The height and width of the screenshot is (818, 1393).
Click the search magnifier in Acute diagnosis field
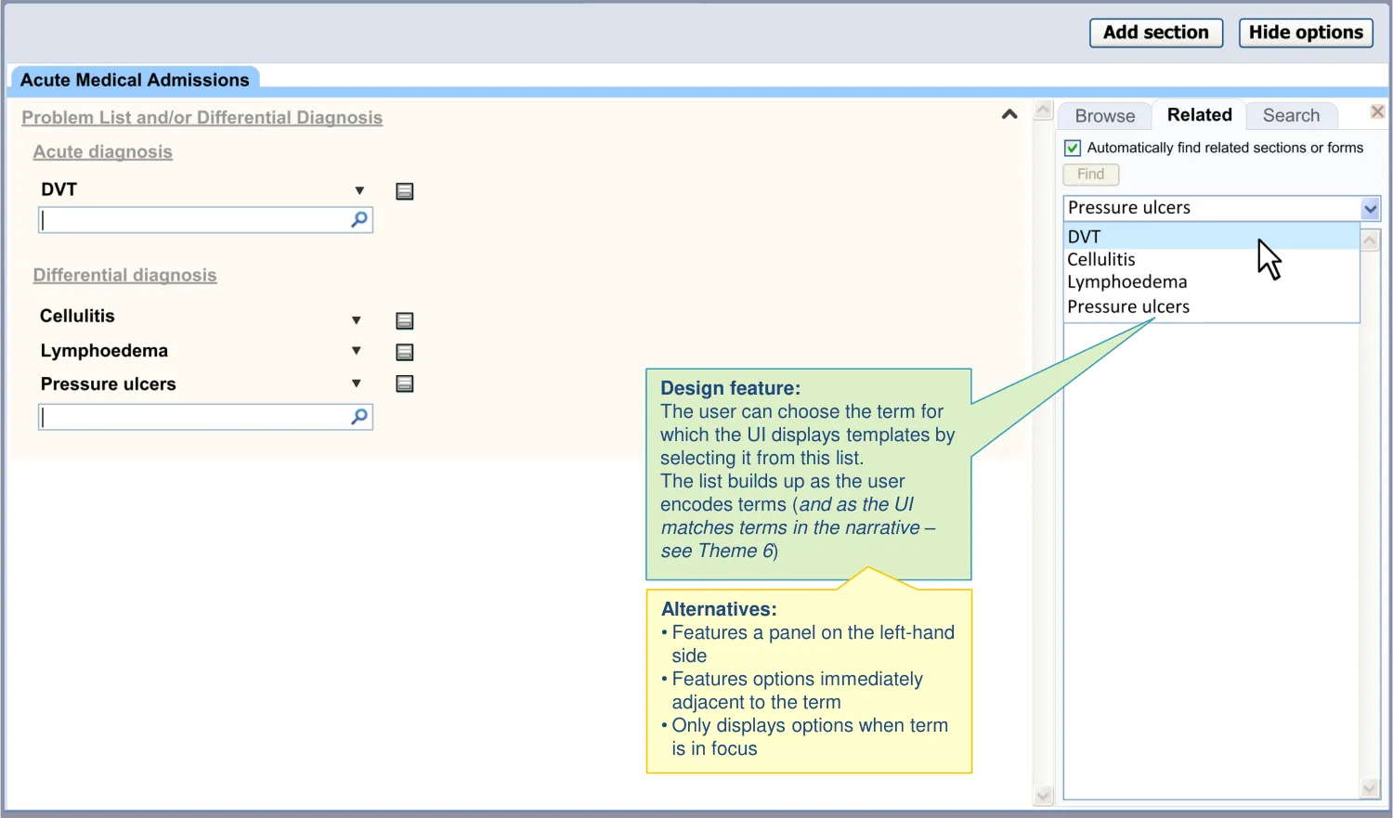pyautogui.click(x=359, y=220)
